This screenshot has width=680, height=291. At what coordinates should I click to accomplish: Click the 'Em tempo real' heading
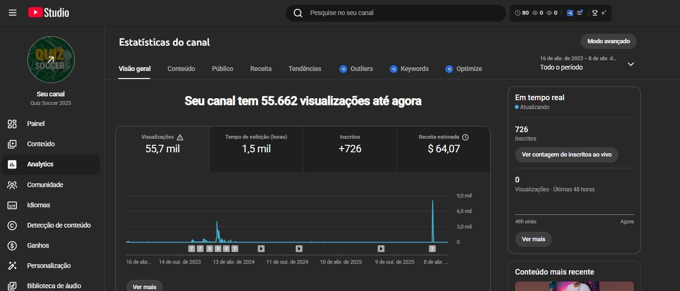540,98
